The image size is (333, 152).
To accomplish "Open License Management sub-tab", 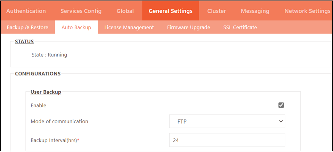I will pos(129,27).
